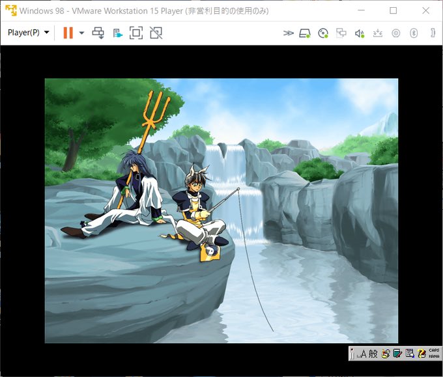Maximize the VMware Player window
443x377 pixels.
393,10
